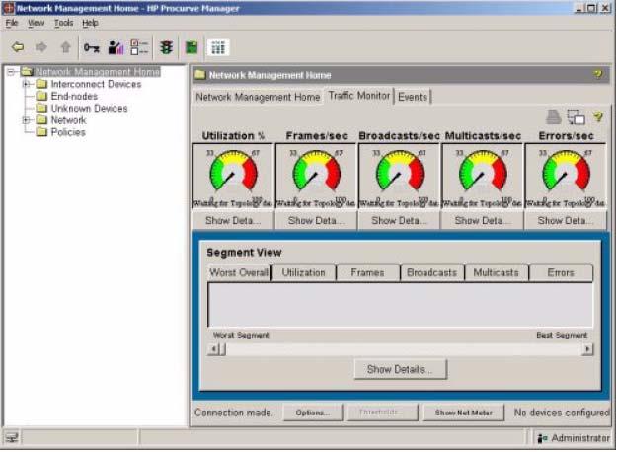Click the Segment View scrollbar right arrow
The width and height of the screenshot is (618, 452).
coord(587,349)
